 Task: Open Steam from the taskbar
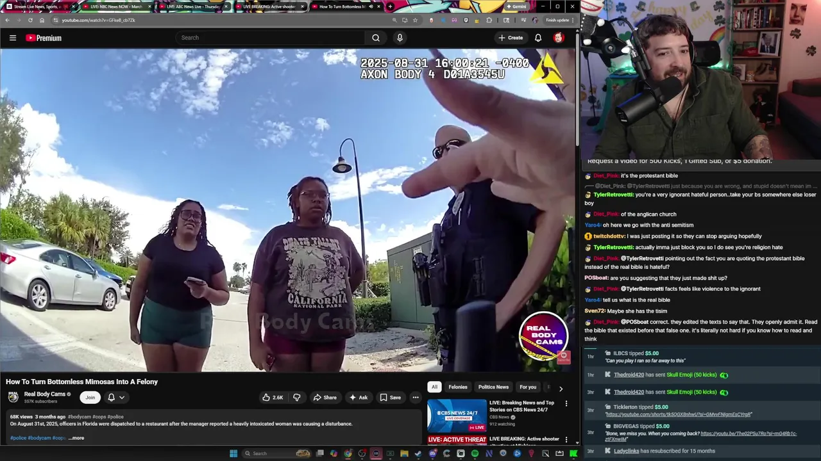pyautogui.click(x=418, y=453)
